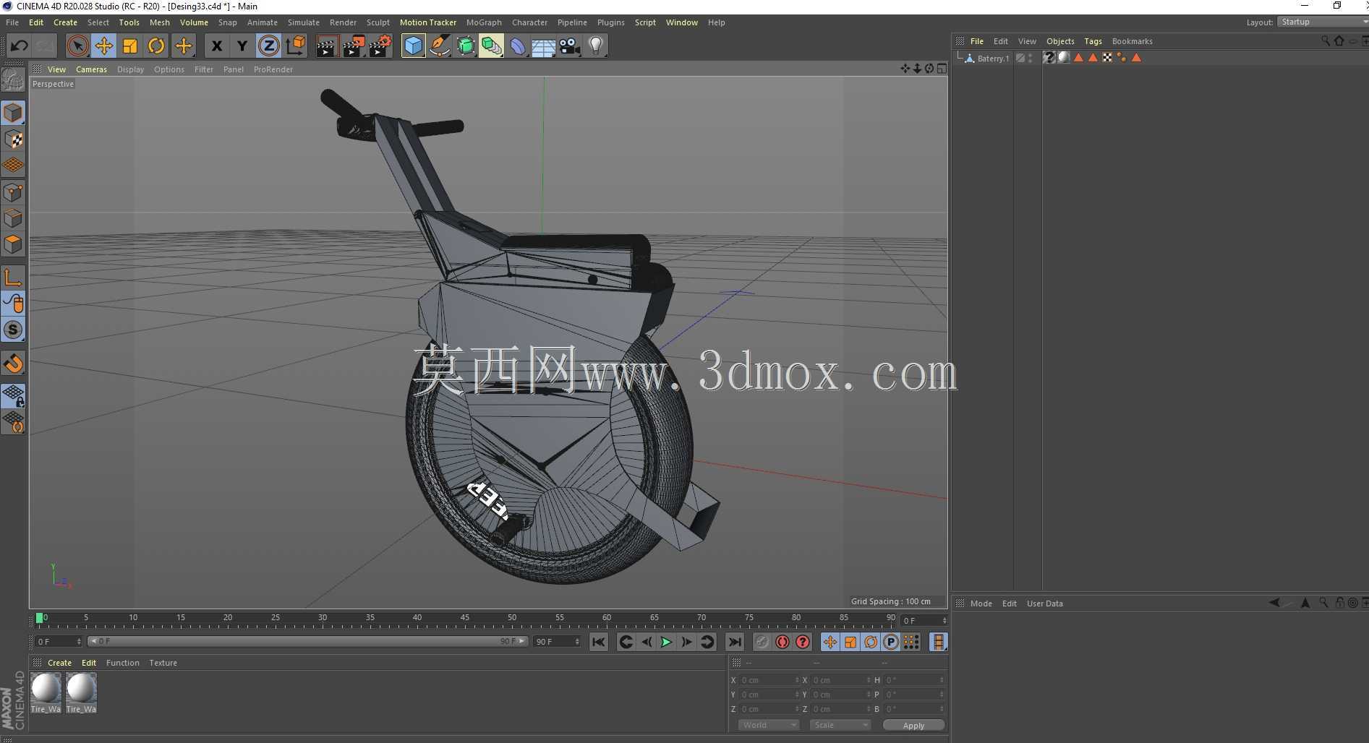Click the 90 F end frame field
Viewport: 1369px width, 743px height.
tap(557, 642)
